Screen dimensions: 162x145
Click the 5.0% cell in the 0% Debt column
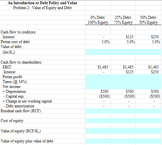[105, 42]
